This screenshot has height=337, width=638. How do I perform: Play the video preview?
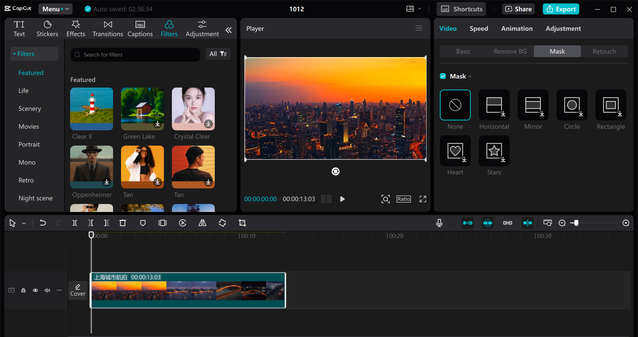tap(342, 199)
